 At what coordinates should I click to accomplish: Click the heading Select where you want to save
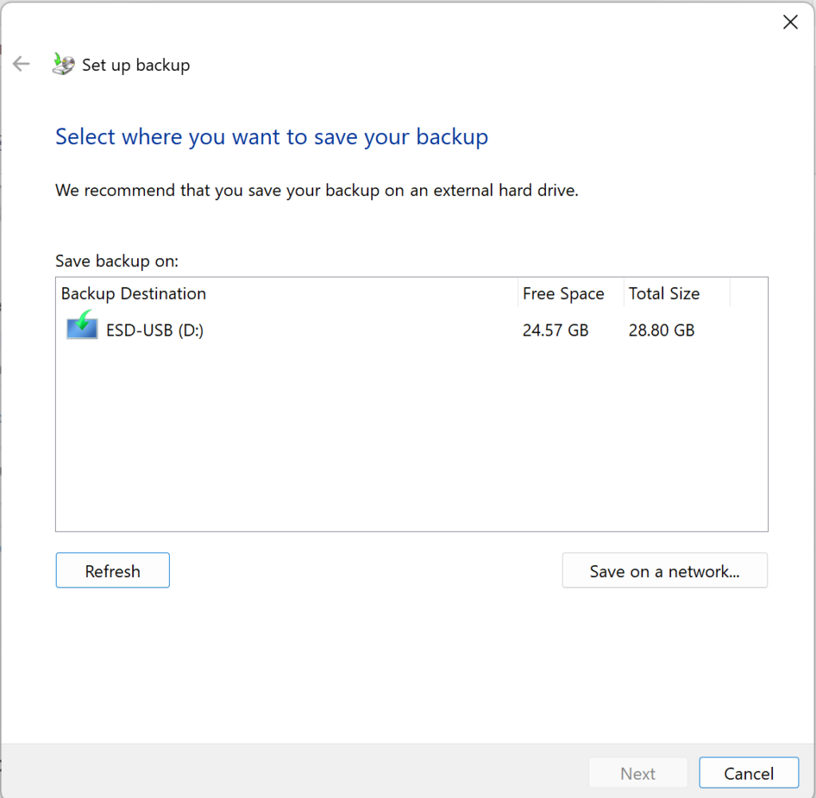pyautogui.click(x=272, y=137)
